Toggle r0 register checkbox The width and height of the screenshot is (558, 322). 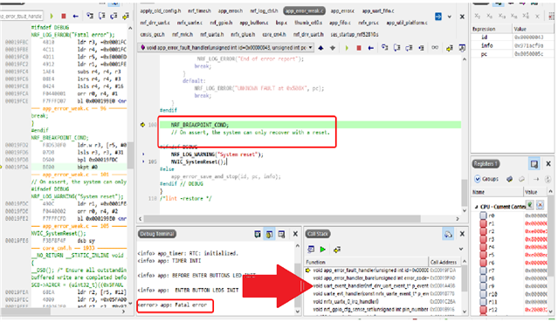[483, 216]
